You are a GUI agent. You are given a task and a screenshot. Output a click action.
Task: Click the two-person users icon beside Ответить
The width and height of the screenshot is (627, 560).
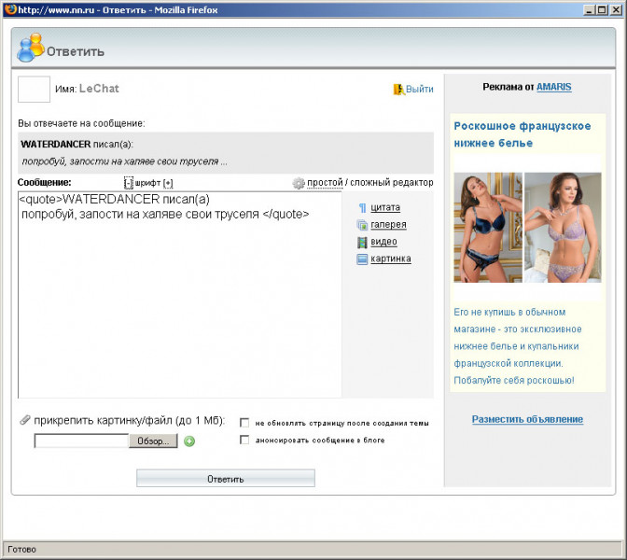point(31,48)
